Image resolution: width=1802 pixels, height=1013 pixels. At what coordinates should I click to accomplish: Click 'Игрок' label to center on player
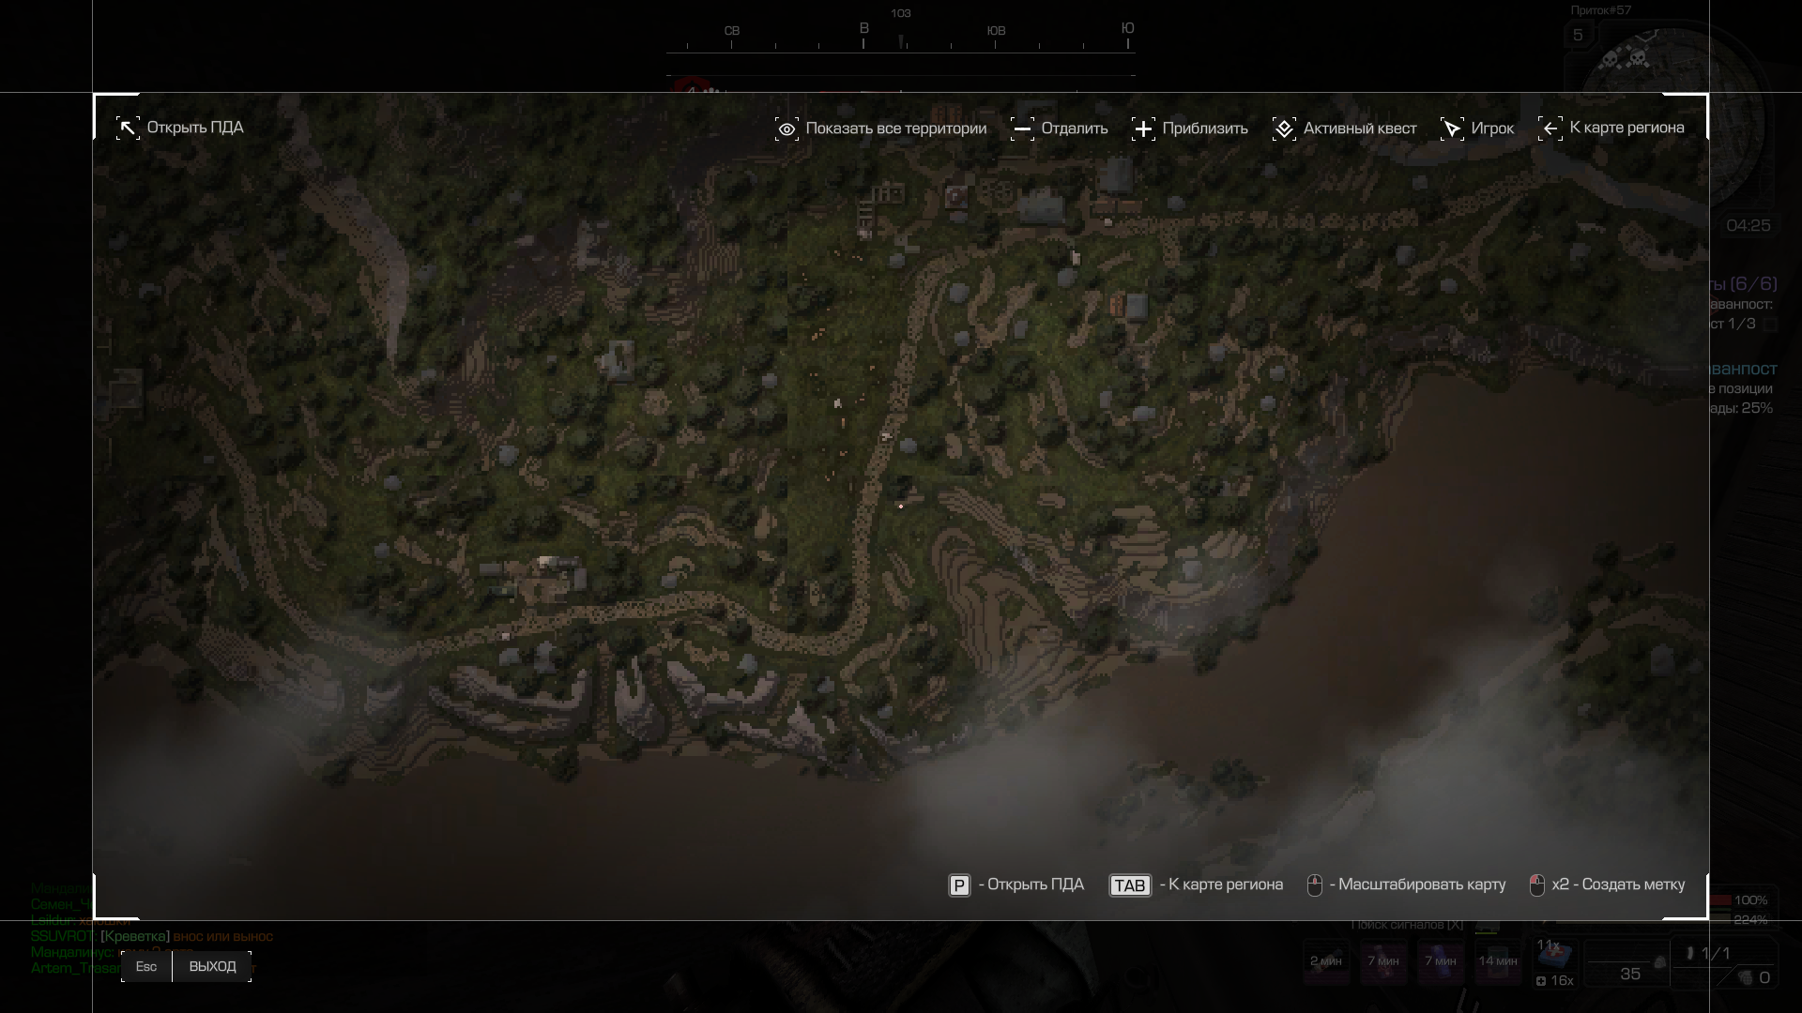[x=1492, y=129]
